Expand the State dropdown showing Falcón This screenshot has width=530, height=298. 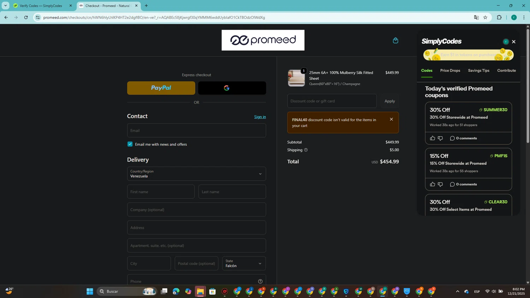244,263
